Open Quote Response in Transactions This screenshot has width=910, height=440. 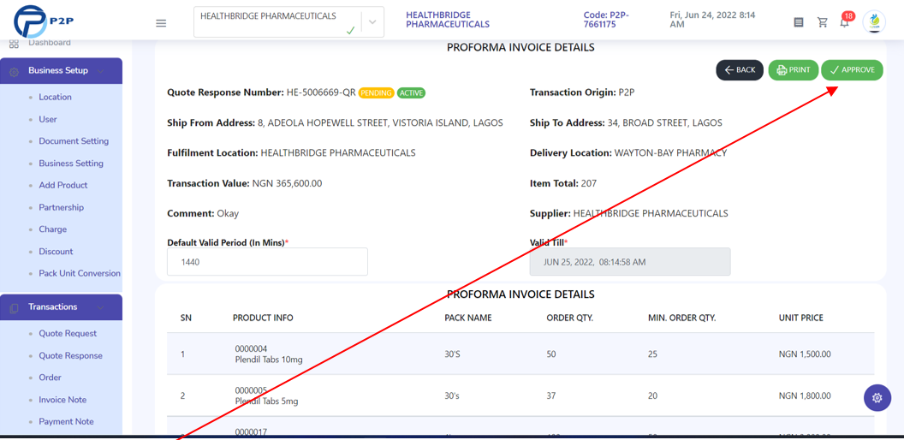[x=70, y=355]
